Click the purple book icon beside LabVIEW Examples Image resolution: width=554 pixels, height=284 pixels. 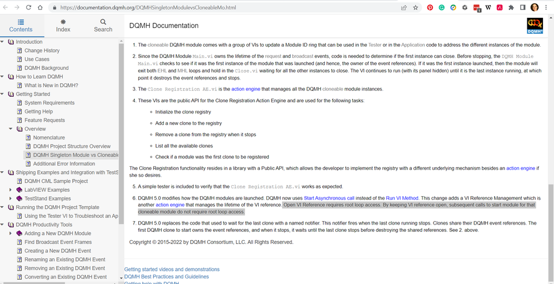[19, 190]
